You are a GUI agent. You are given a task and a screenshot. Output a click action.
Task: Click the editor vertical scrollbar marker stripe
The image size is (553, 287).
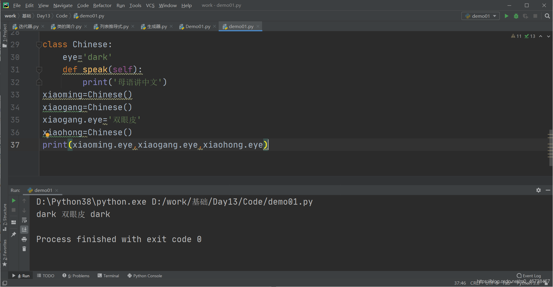pos(550,148)
